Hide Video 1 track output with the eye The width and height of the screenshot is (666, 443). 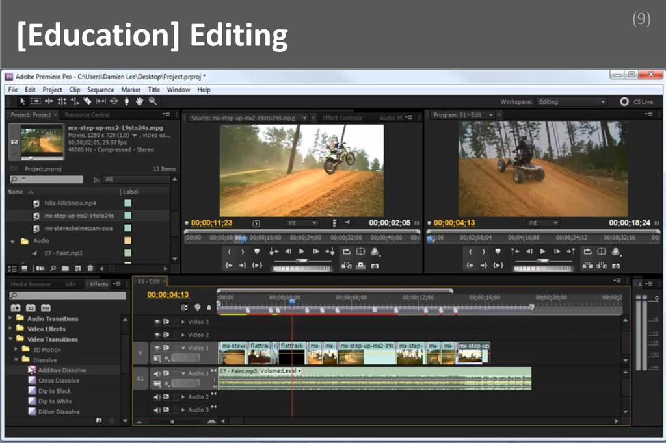click(x=157, y=348)
